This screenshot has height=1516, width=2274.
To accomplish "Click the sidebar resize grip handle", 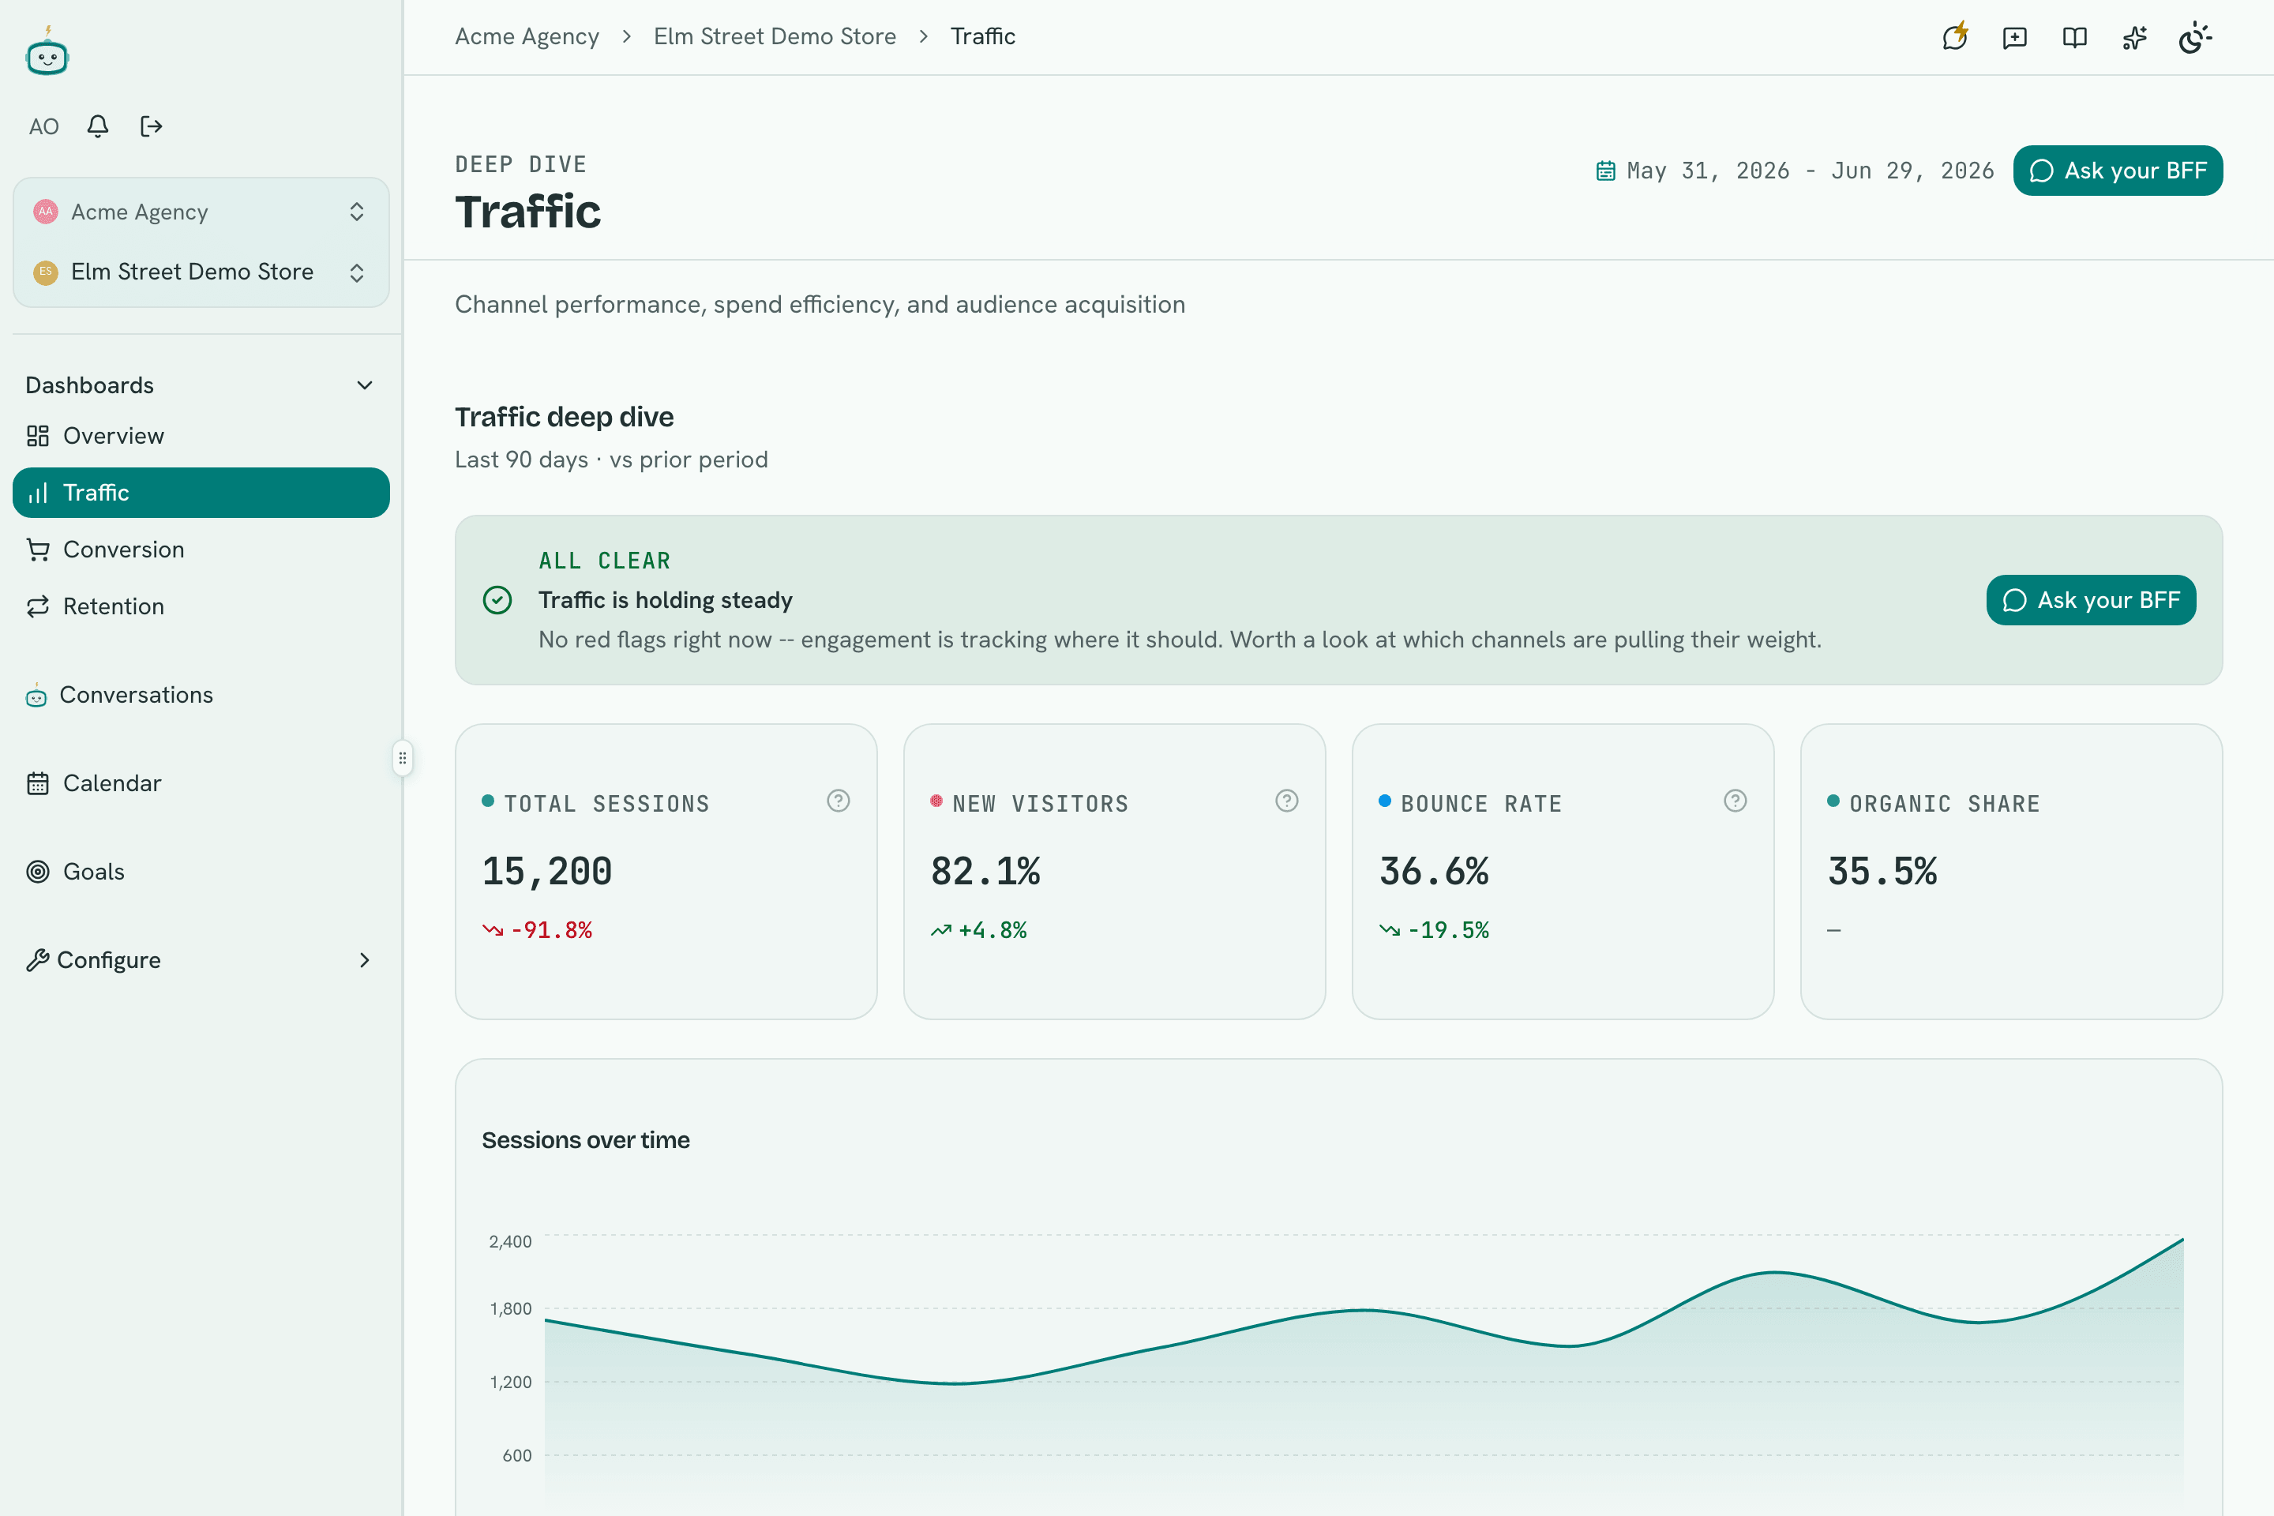I will click(402, 758).
